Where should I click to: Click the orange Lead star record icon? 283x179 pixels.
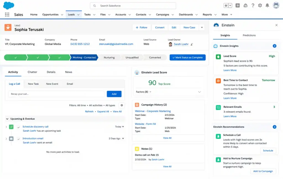tap(8, 27)
